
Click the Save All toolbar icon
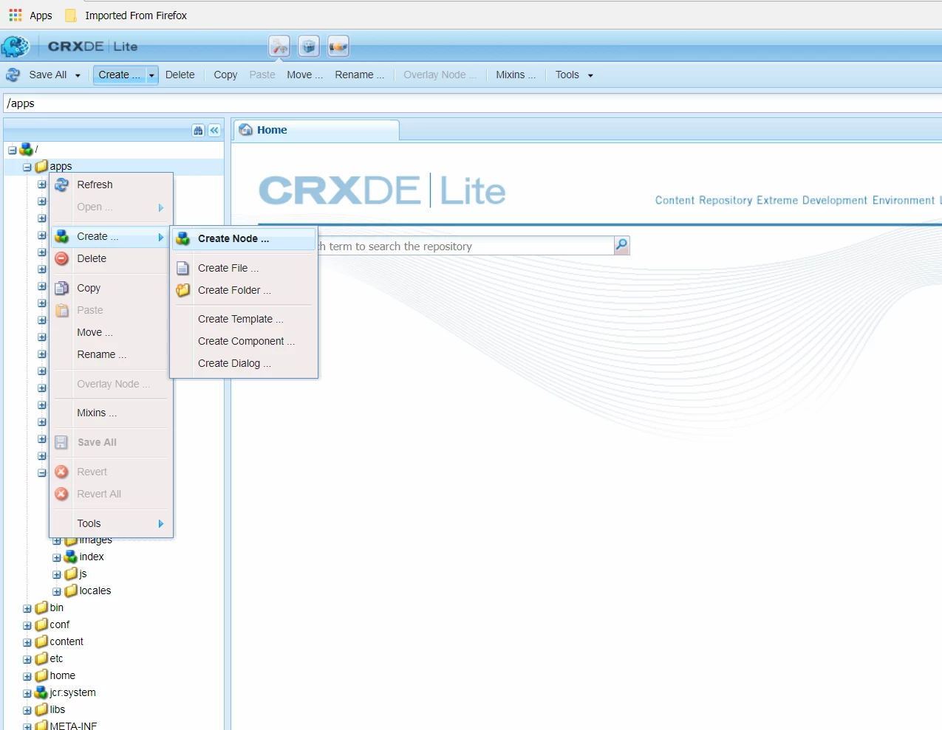click(13, 75)
